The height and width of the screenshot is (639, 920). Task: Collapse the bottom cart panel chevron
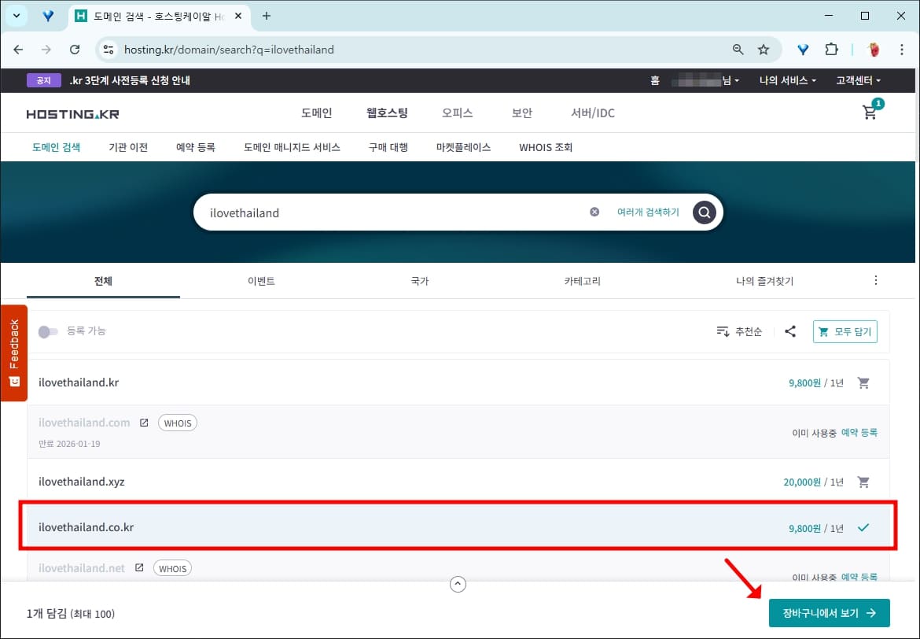pyautogui.click(x=458, y=584)
